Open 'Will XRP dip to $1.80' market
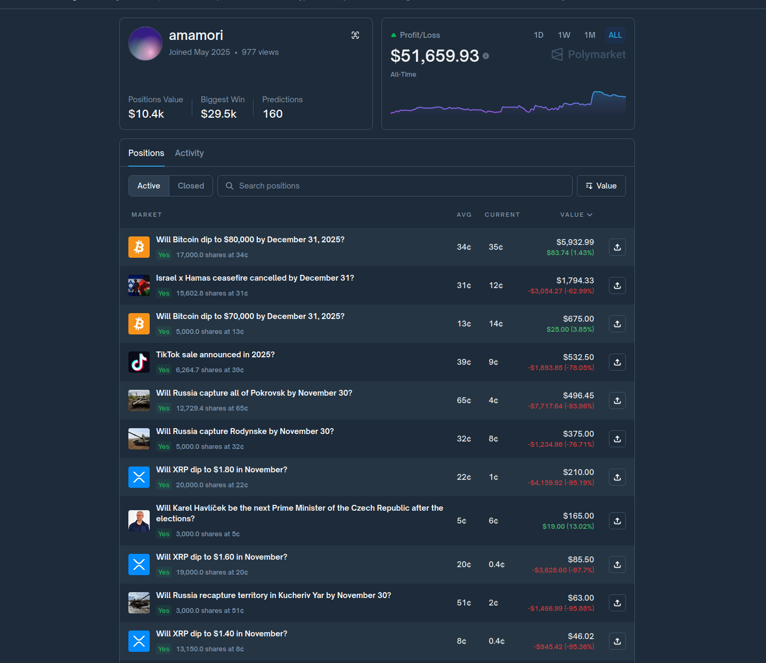The image size is (766, 663). click(222, 470)
